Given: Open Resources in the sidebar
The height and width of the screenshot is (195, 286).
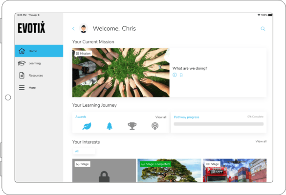Looking at the screenshot, I should 39,75.
